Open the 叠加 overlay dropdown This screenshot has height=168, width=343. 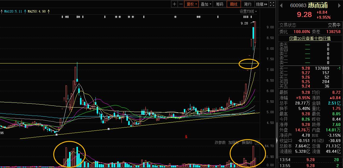click(206, 4)
